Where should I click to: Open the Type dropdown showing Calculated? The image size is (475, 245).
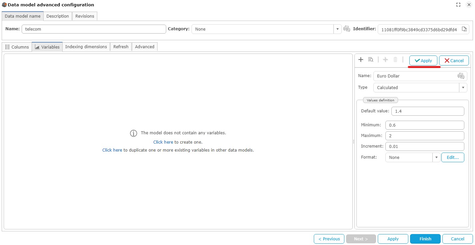point(463,88)
